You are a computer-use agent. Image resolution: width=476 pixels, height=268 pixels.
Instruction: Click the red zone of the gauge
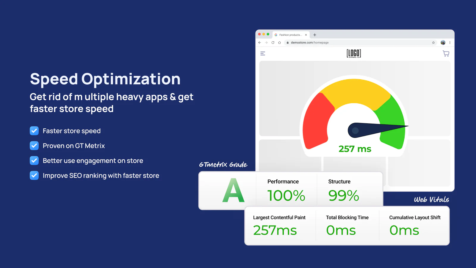[x=317, y=122]
